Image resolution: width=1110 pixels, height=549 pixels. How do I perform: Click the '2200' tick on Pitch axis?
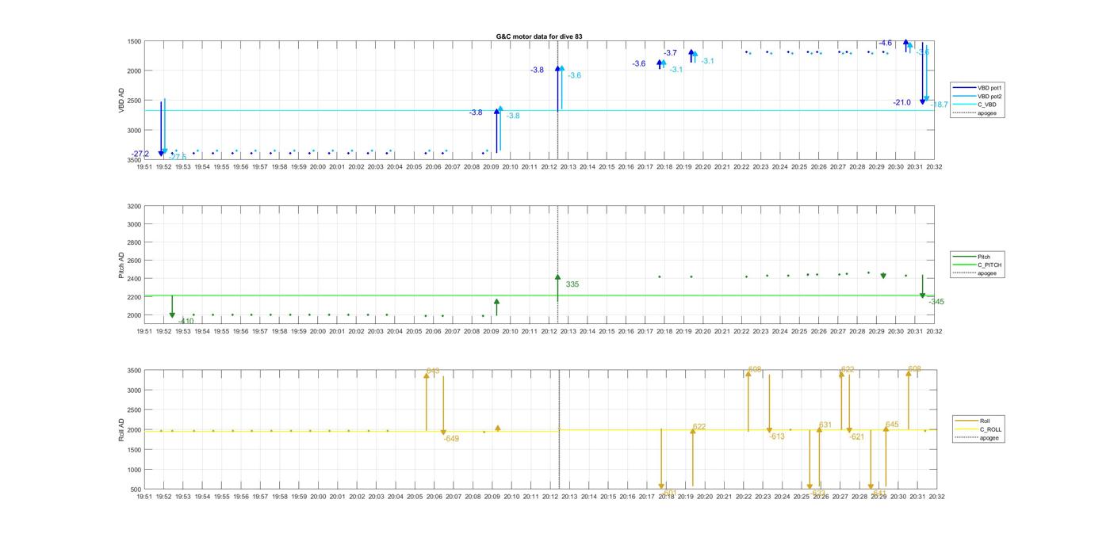[x=134, y=297]
